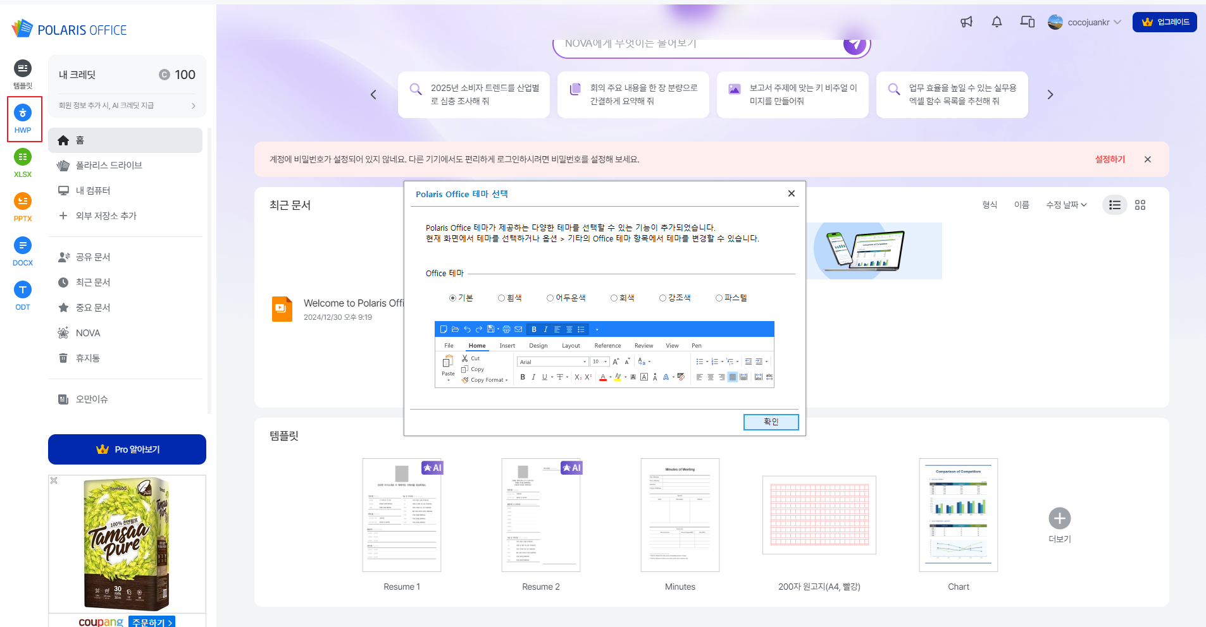This screenshot has width=1206, height=627.
Task: Open the connected devices icon
Action: click(x=1027, y=22)
